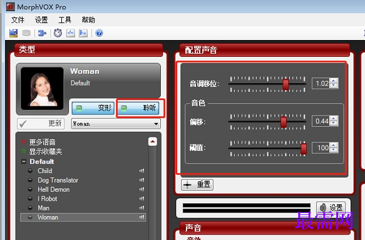
Task: Decrease the 偏移 value with the down arrow
Action: click(334, 123)
